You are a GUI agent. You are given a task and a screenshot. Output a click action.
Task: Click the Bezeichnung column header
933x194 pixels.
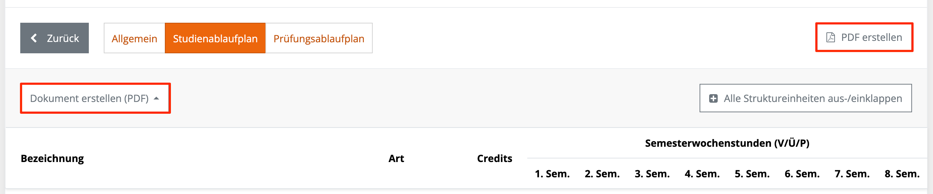coord(52,158)
